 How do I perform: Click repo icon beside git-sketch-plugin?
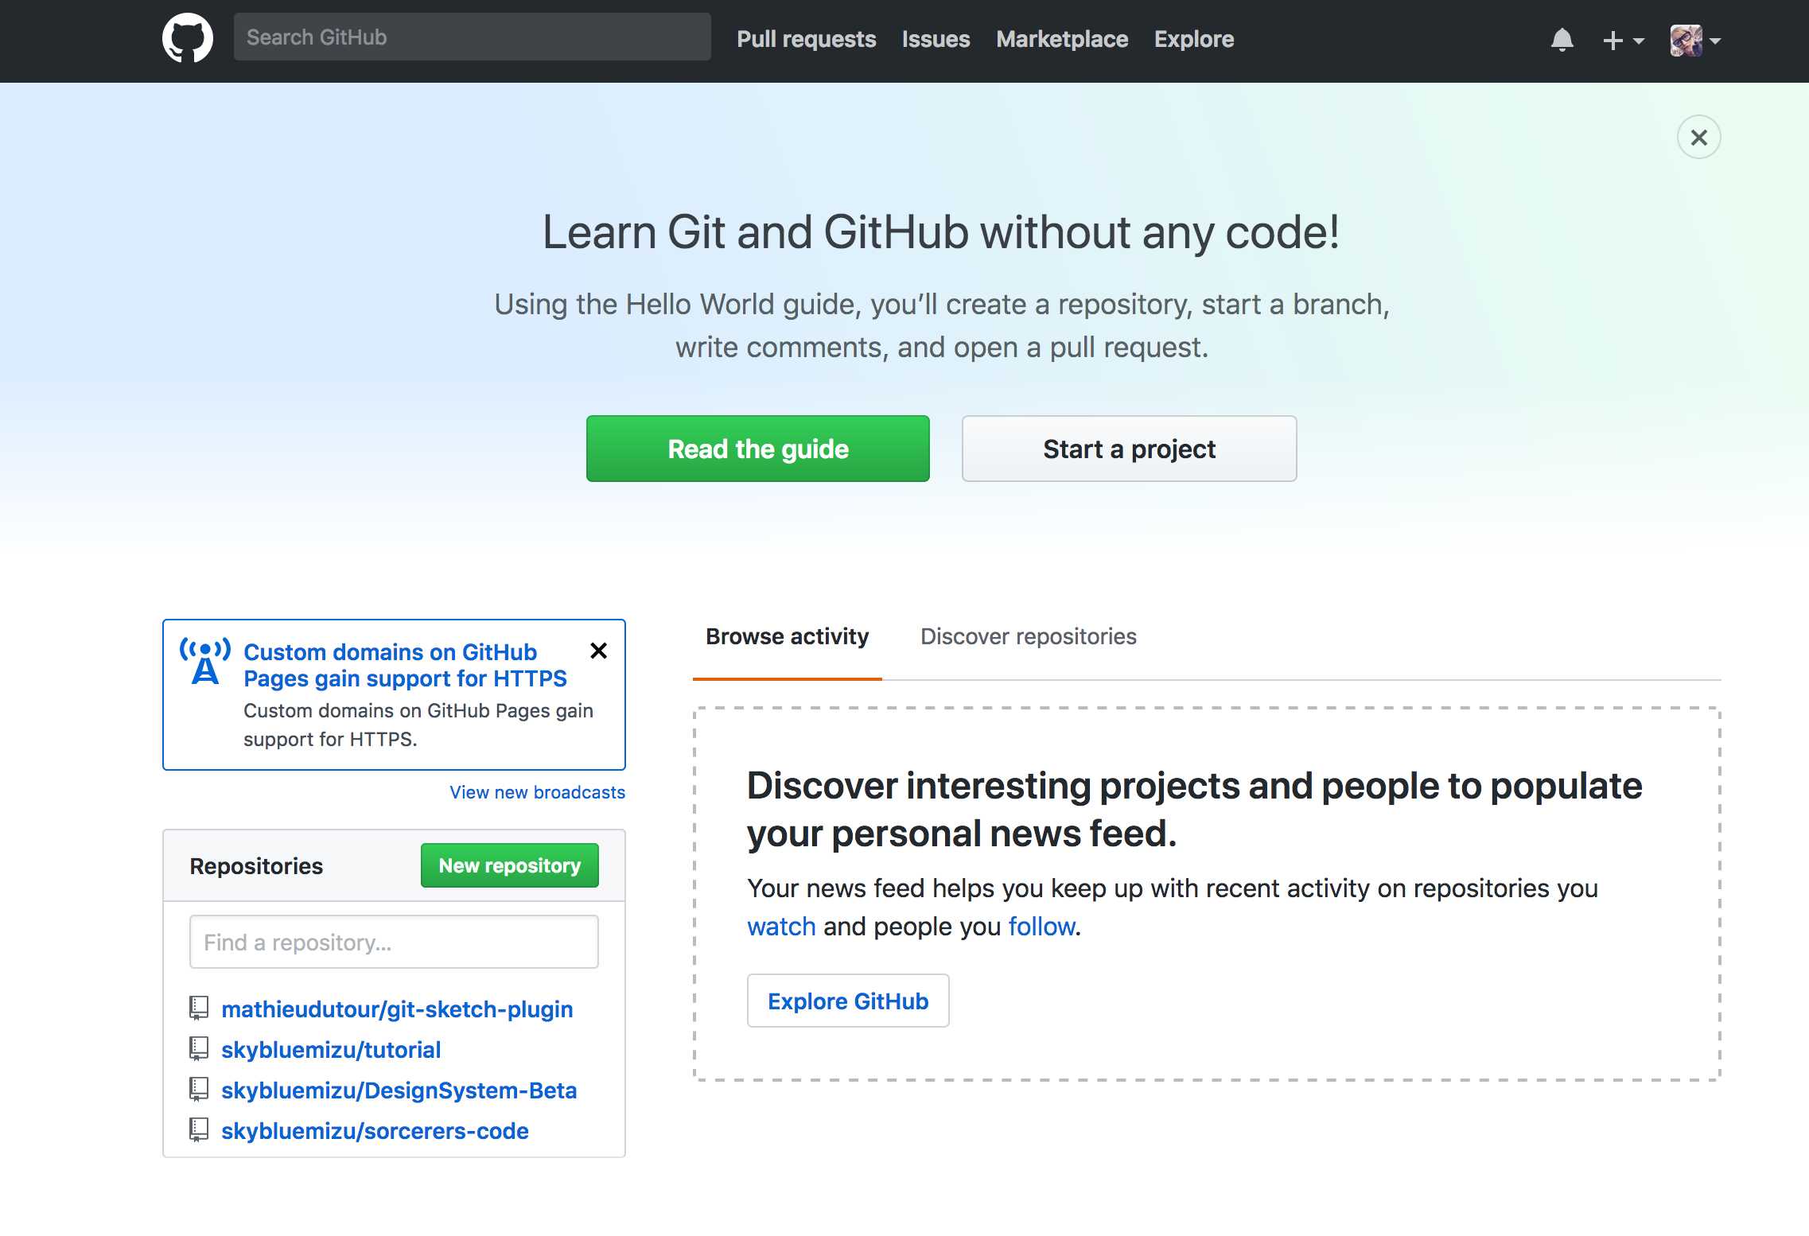pyautogui.click(x=199, y=1009)
